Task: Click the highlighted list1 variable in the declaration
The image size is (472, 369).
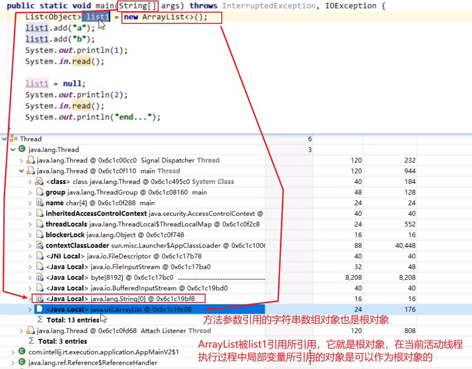Action: [x=96, y=17]
